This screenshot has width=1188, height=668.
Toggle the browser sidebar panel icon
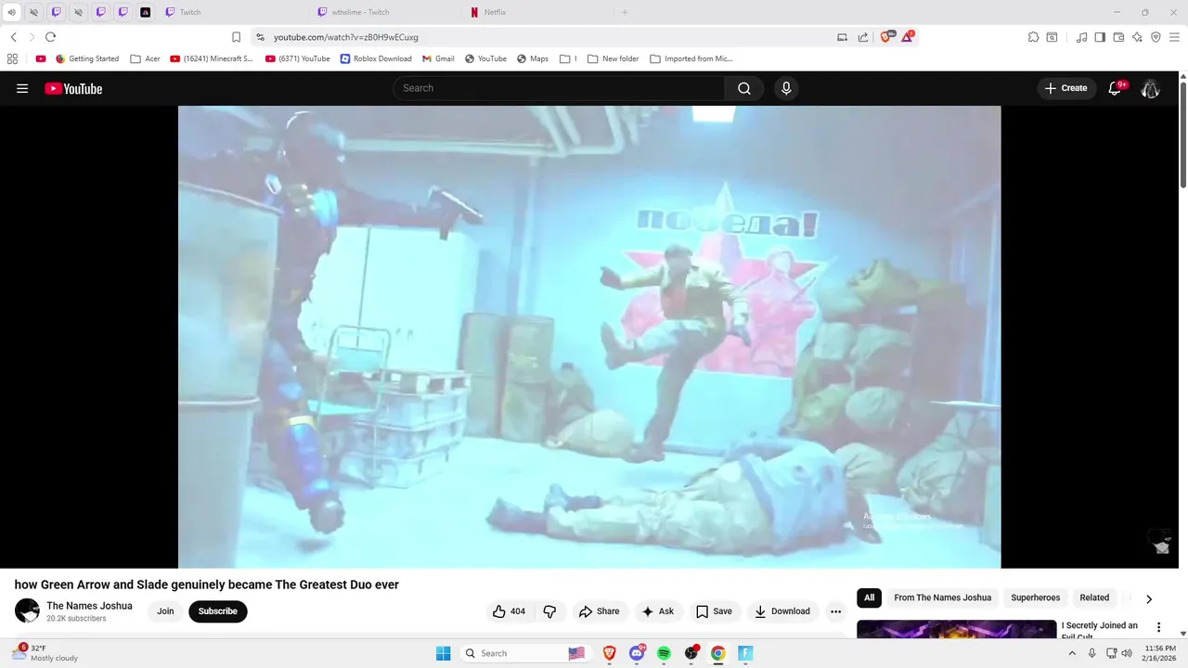point(1100,37)
